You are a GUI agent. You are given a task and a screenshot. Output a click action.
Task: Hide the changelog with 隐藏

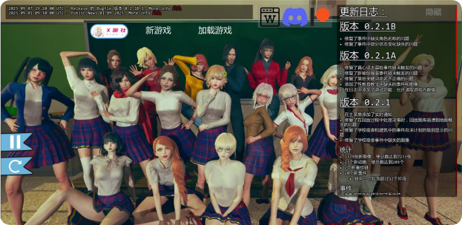point(433,12)
